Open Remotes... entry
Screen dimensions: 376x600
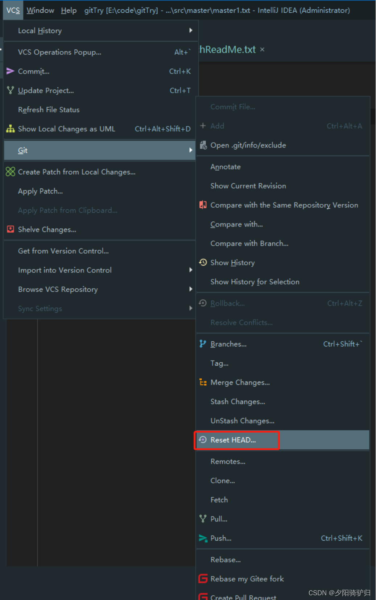pyautogui.click(x=283, y=461)
